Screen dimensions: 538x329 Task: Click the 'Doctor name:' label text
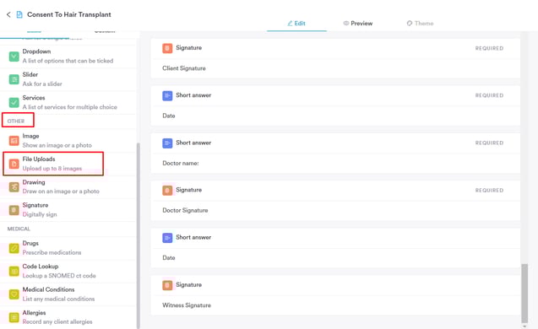pyautogui.click(x=181, y=163)
